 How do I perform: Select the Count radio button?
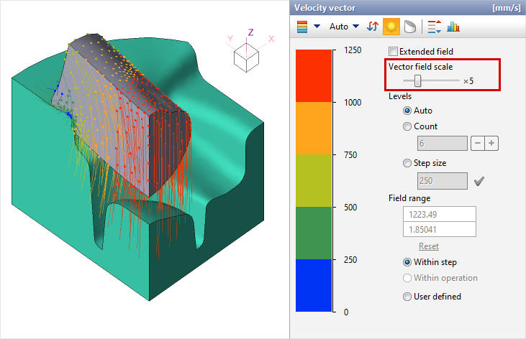(407, 126)
